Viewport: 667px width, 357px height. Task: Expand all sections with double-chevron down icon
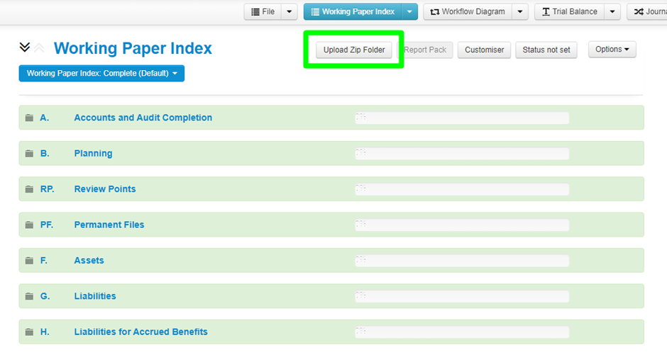point(25,47)
